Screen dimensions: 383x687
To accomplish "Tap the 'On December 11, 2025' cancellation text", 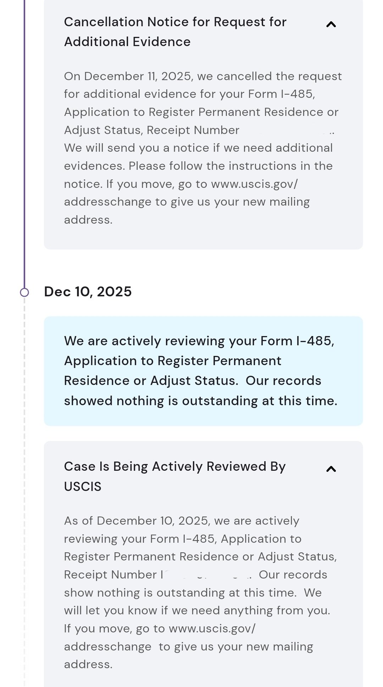I will coord(128,77).
